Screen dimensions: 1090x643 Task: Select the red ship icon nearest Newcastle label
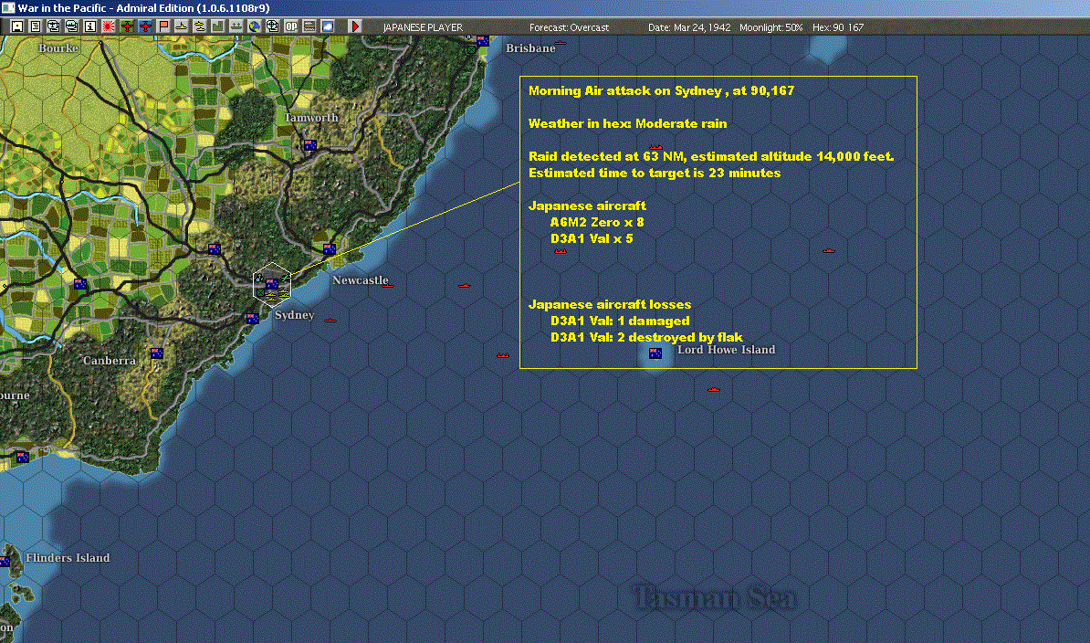[387, 285]
